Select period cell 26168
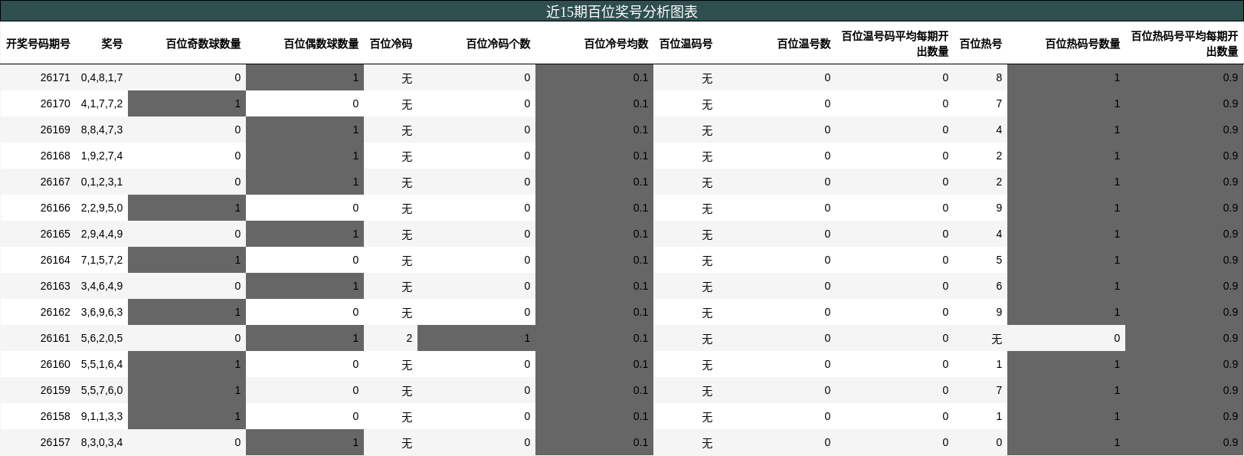Screen dimensions: 1244x456 (55, 156)
